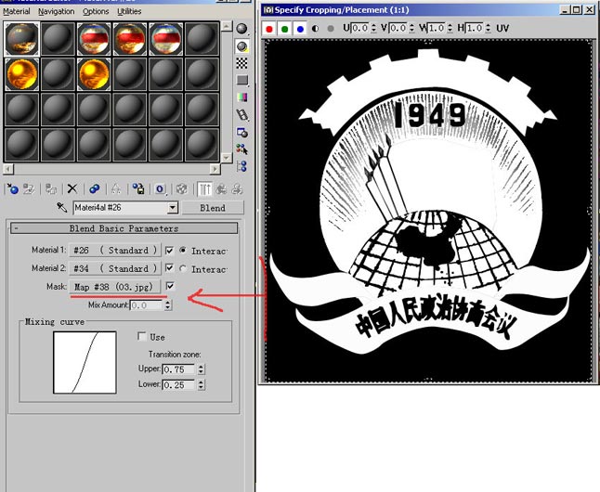Click the H value spinner
Viewport: 600px width, 492px height.
point(488,28)
